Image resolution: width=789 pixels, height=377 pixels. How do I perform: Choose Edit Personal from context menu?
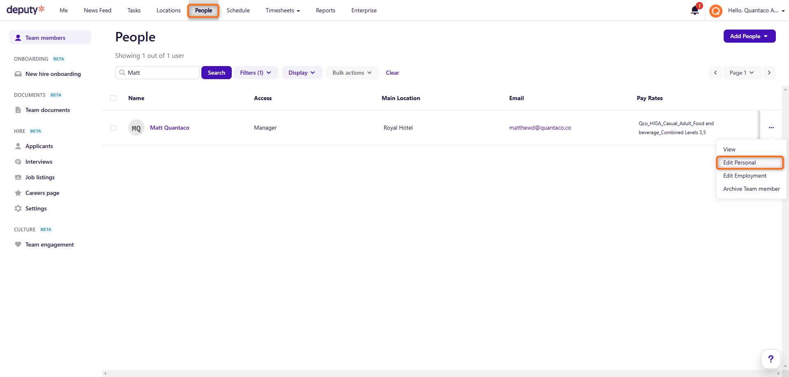point(739,162)
